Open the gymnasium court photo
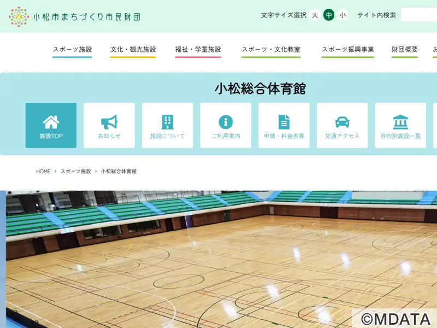 click(222, 259)
